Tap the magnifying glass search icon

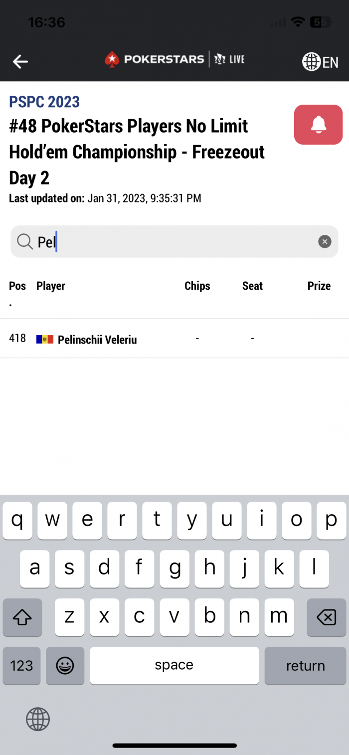click(x=24, y=242)
